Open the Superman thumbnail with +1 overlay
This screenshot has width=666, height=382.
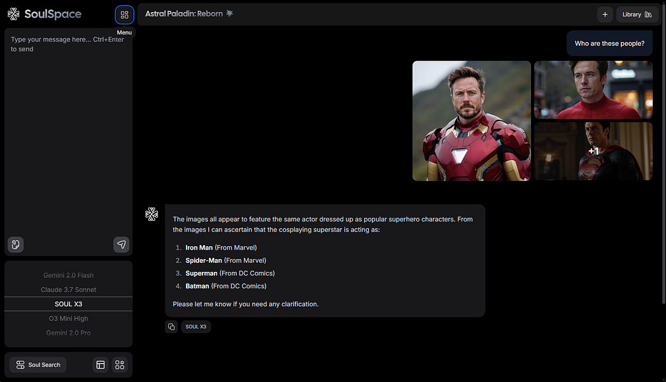point(593,152)
